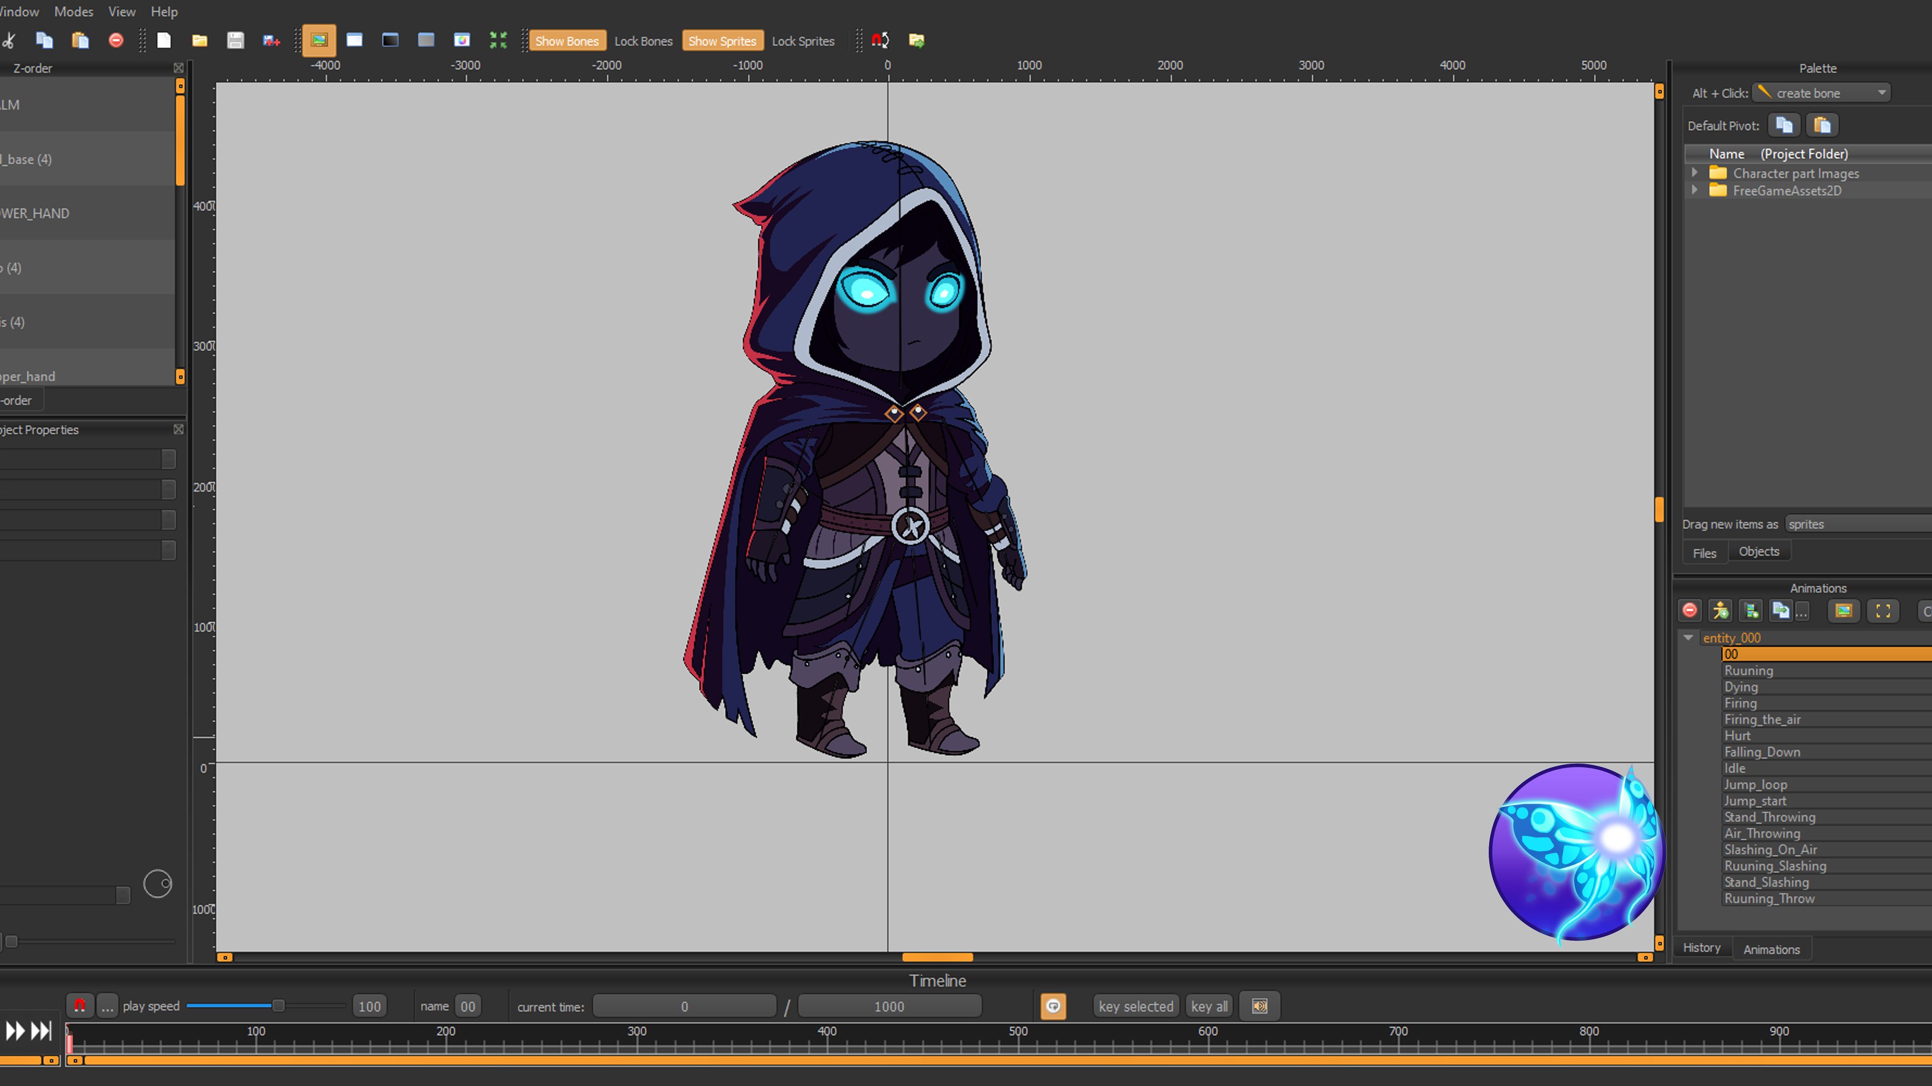Click the red delete animation icon
This screenshot has width=1932, height=1086.
coord(1690,611)
